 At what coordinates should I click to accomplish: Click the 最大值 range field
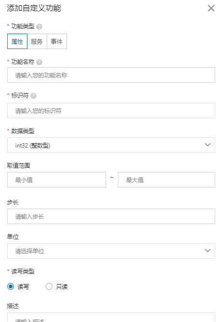coord(167,180)
